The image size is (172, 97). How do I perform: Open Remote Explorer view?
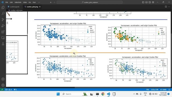click(x=3, y=38)
